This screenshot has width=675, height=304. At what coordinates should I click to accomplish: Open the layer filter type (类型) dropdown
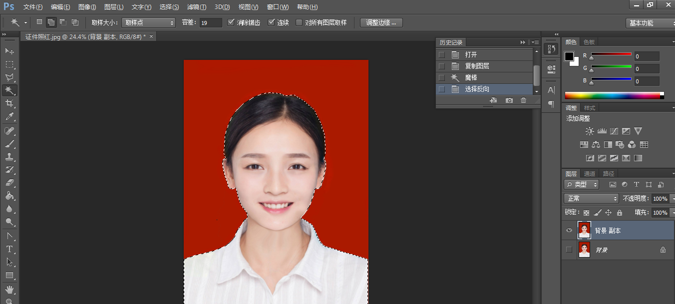(582, 184)
